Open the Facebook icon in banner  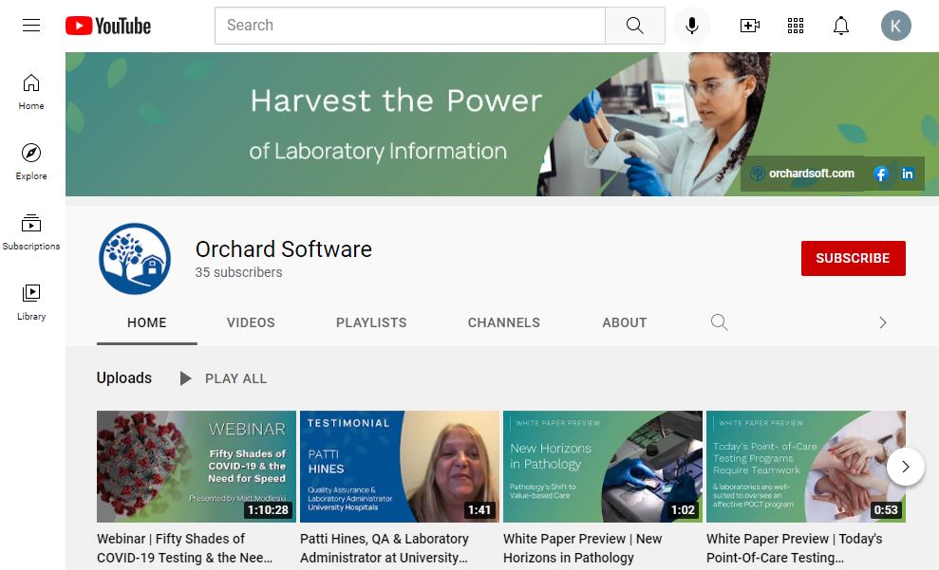click(x=880, y=174)
